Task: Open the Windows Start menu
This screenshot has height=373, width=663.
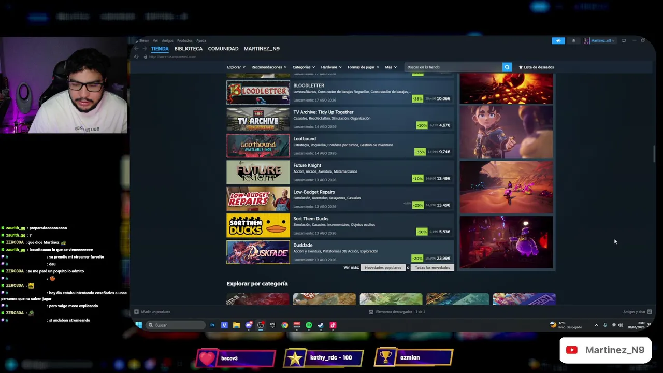Action: (138, 325)
